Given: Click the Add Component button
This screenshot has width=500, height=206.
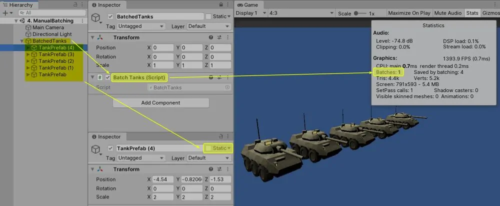Looking at the screenshot, I should (160, 103).
